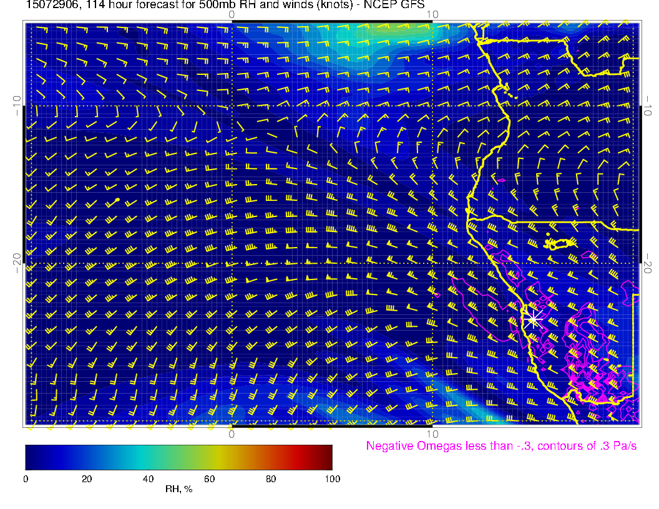659x509 pixels.
Task: Click the dark red end of the RH colorbar
Action: coord(327,457)
